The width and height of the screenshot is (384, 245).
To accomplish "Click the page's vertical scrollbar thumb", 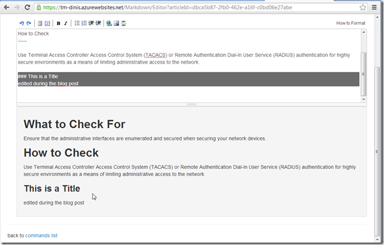I will [x=377, y=152].
